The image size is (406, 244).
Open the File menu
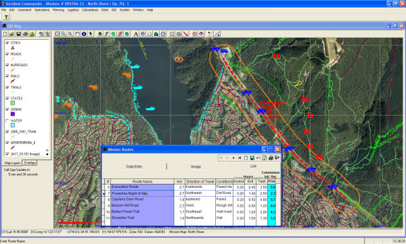tap(3, 10)
